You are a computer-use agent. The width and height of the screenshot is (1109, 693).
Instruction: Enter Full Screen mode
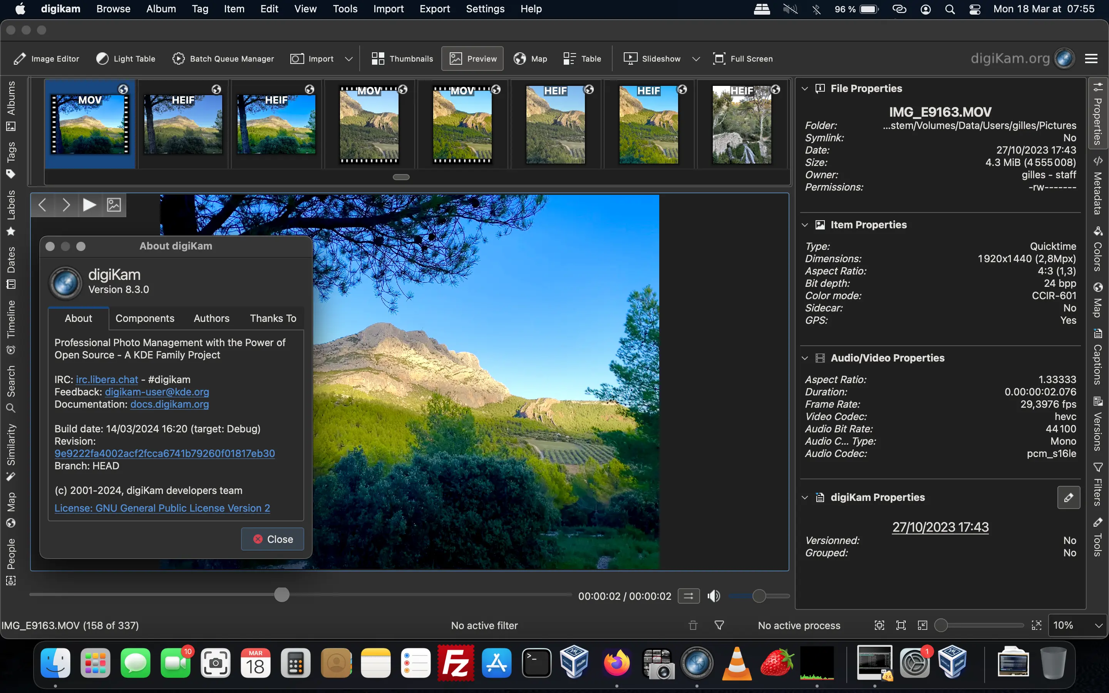point(743,58)
